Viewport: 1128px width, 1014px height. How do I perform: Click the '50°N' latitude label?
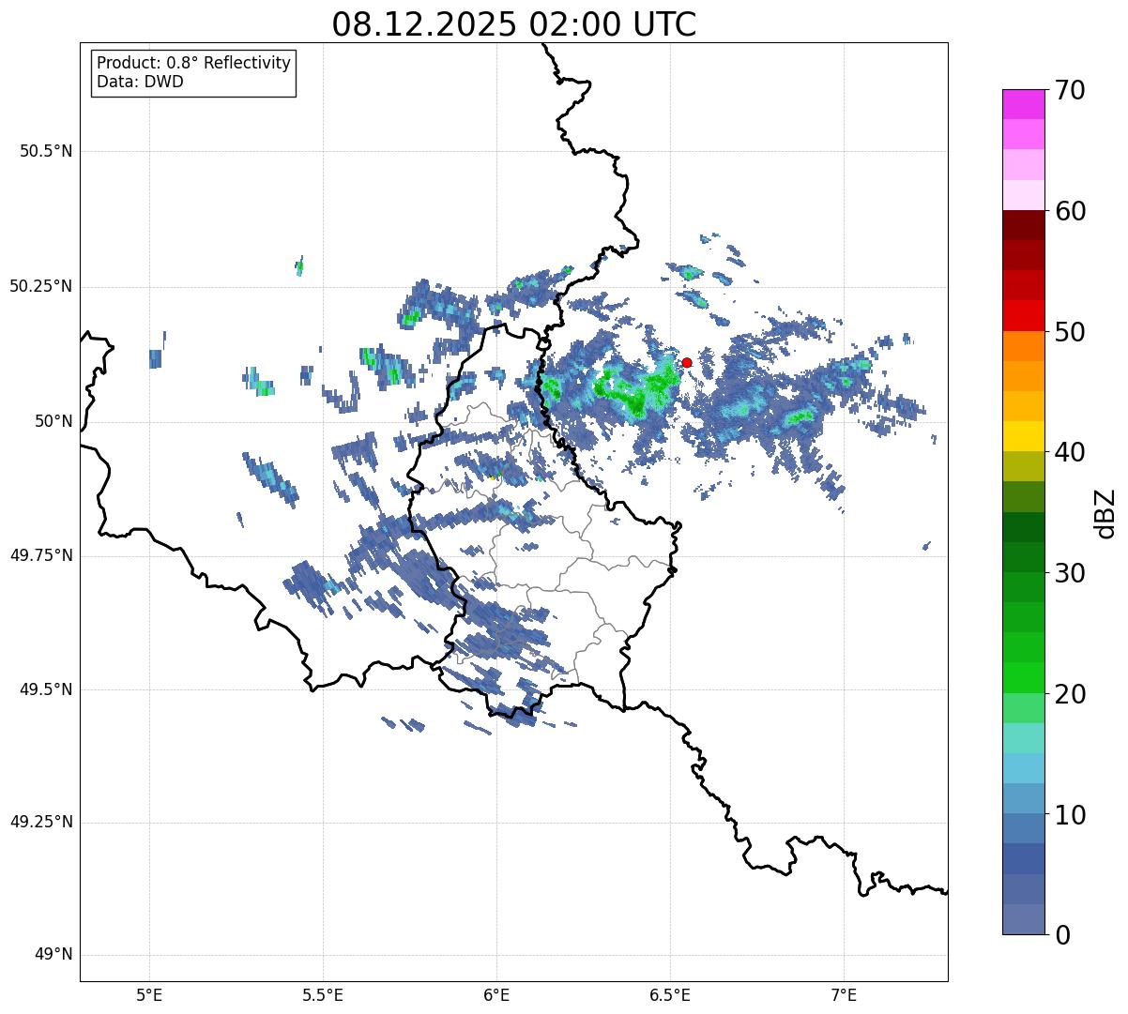point(53,421)
